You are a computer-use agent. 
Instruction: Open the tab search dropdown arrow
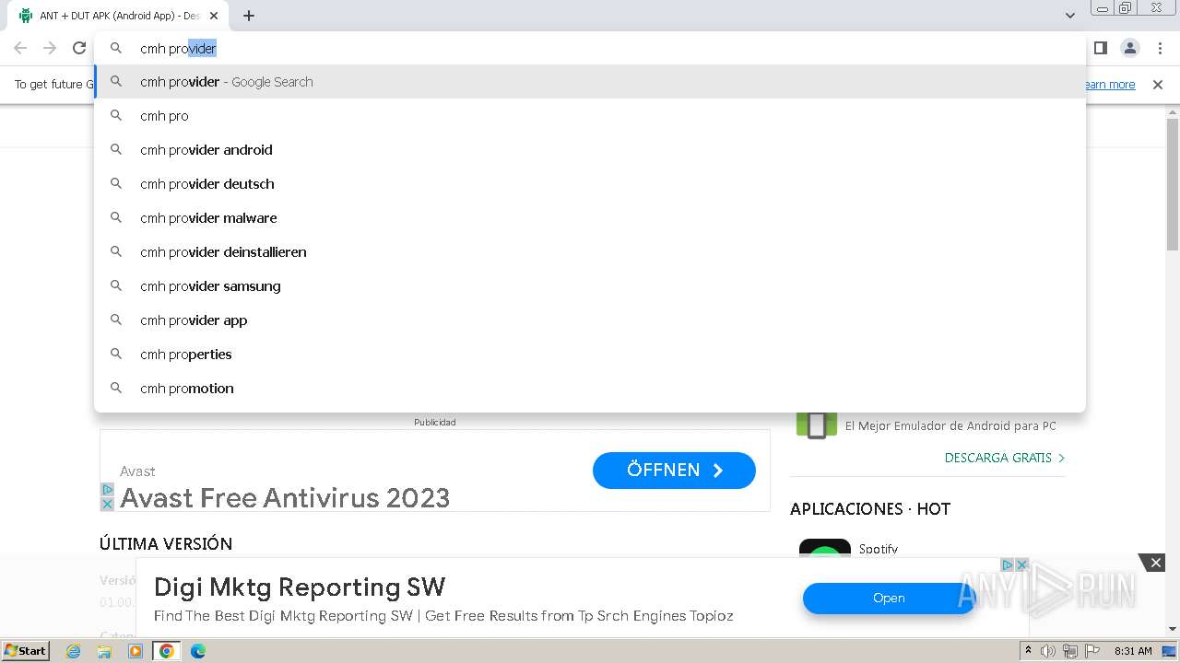pyautogui.click(x=1070, y=16)
